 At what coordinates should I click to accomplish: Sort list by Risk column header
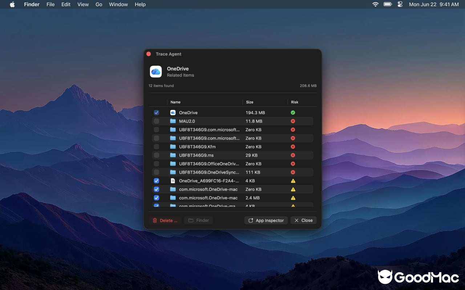pyautogui.click(x=295, y=102)
